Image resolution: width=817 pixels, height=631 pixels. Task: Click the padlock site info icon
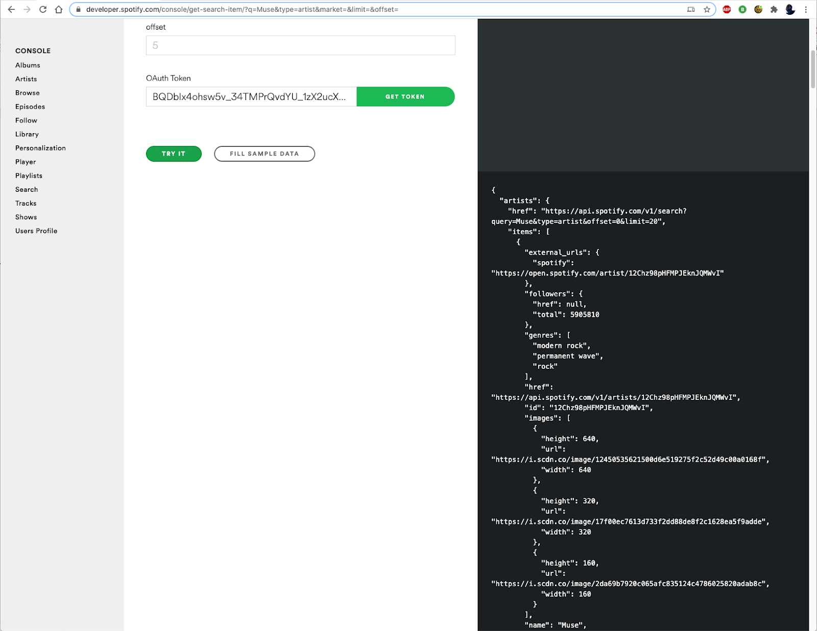tap(78, 9)
